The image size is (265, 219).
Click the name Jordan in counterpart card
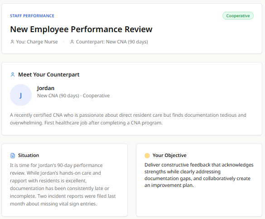click(x=46, y=88)
